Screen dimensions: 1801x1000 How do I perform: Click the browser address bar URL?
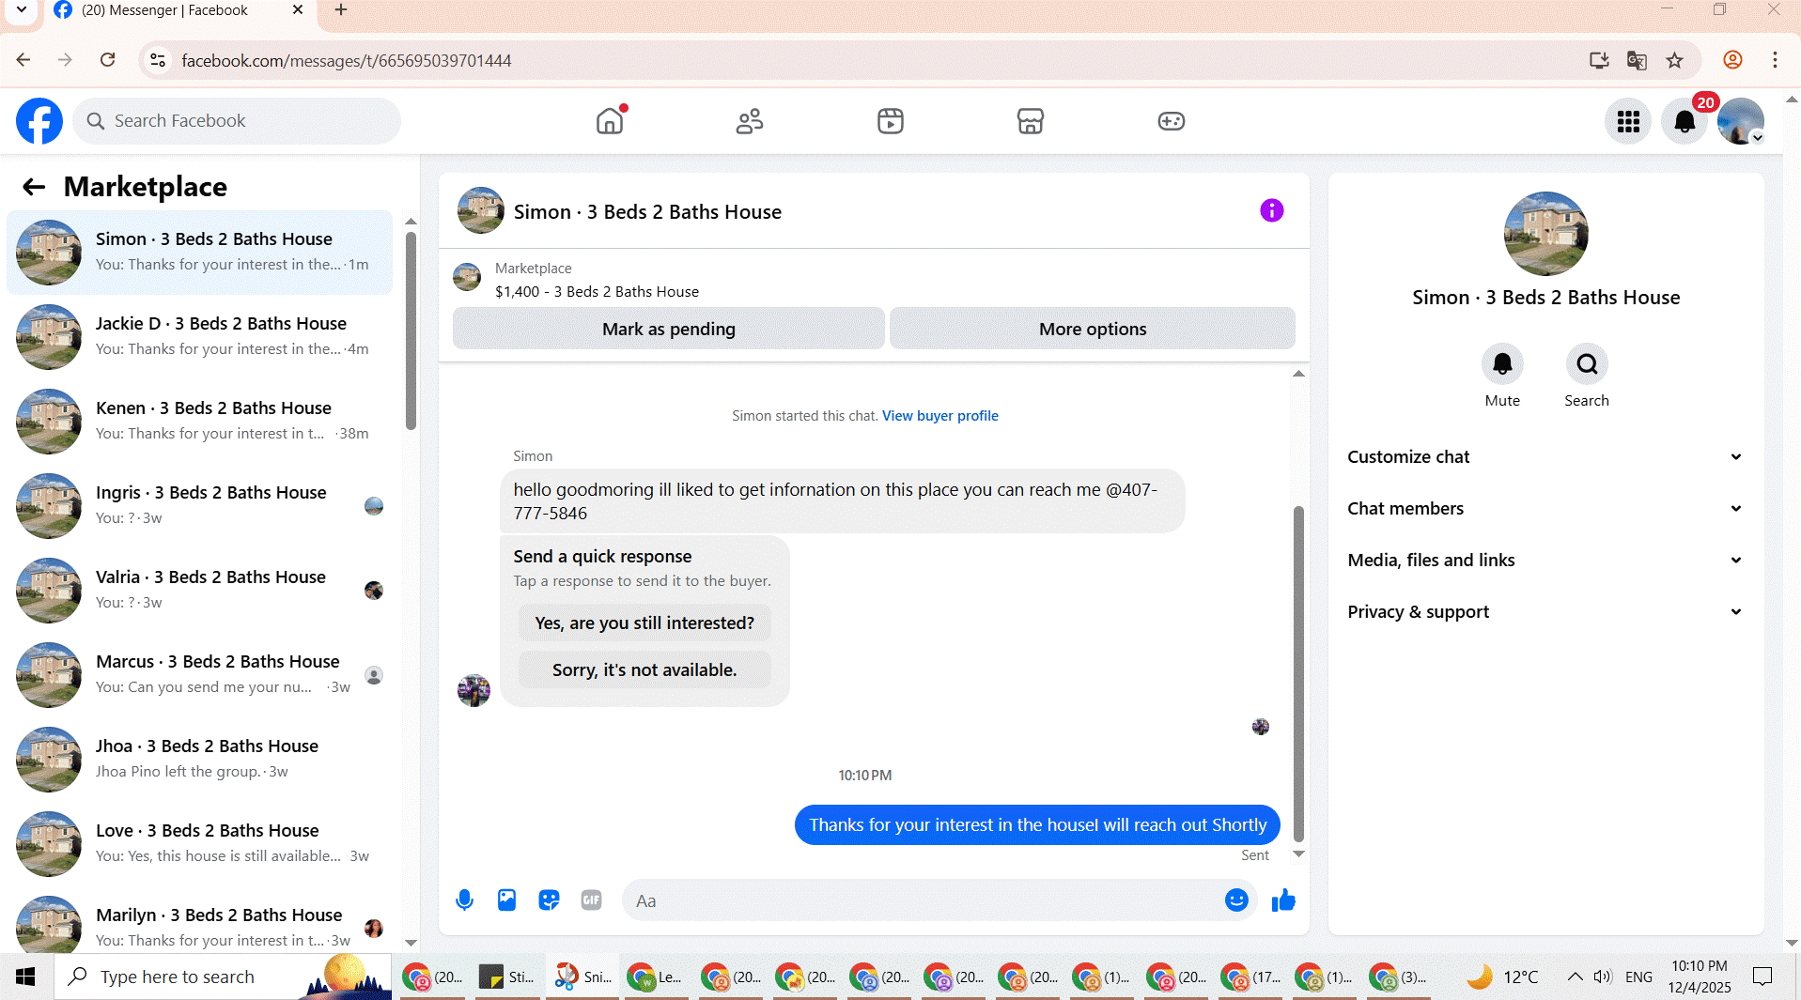346,60
